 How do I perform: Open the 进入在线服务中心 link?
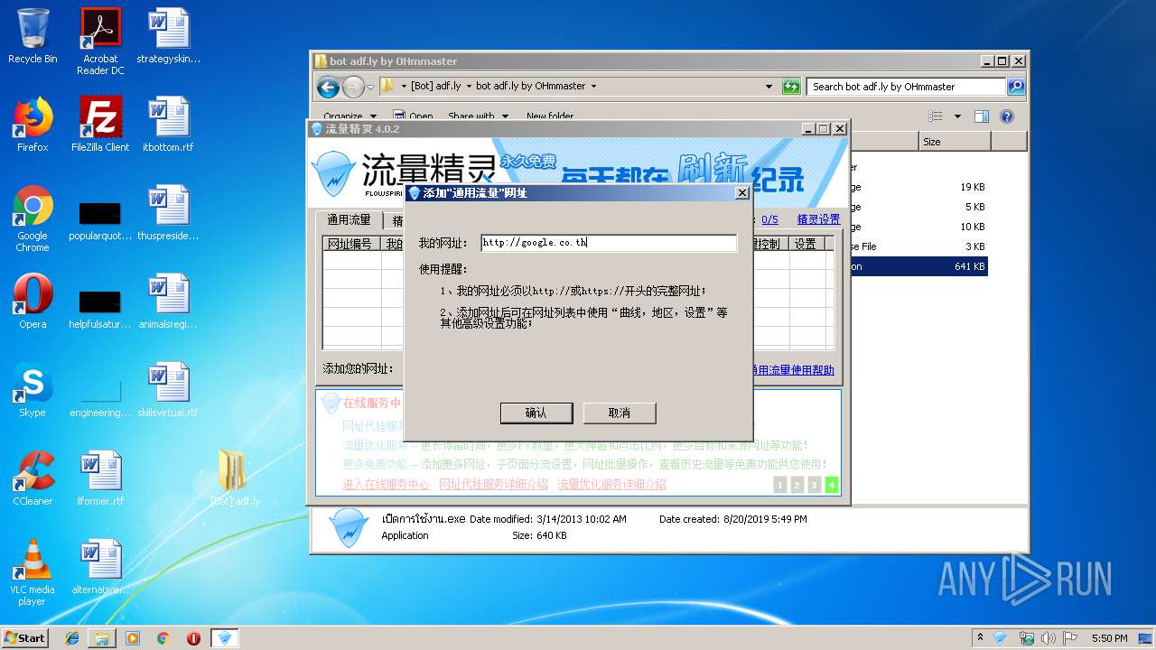387,485
